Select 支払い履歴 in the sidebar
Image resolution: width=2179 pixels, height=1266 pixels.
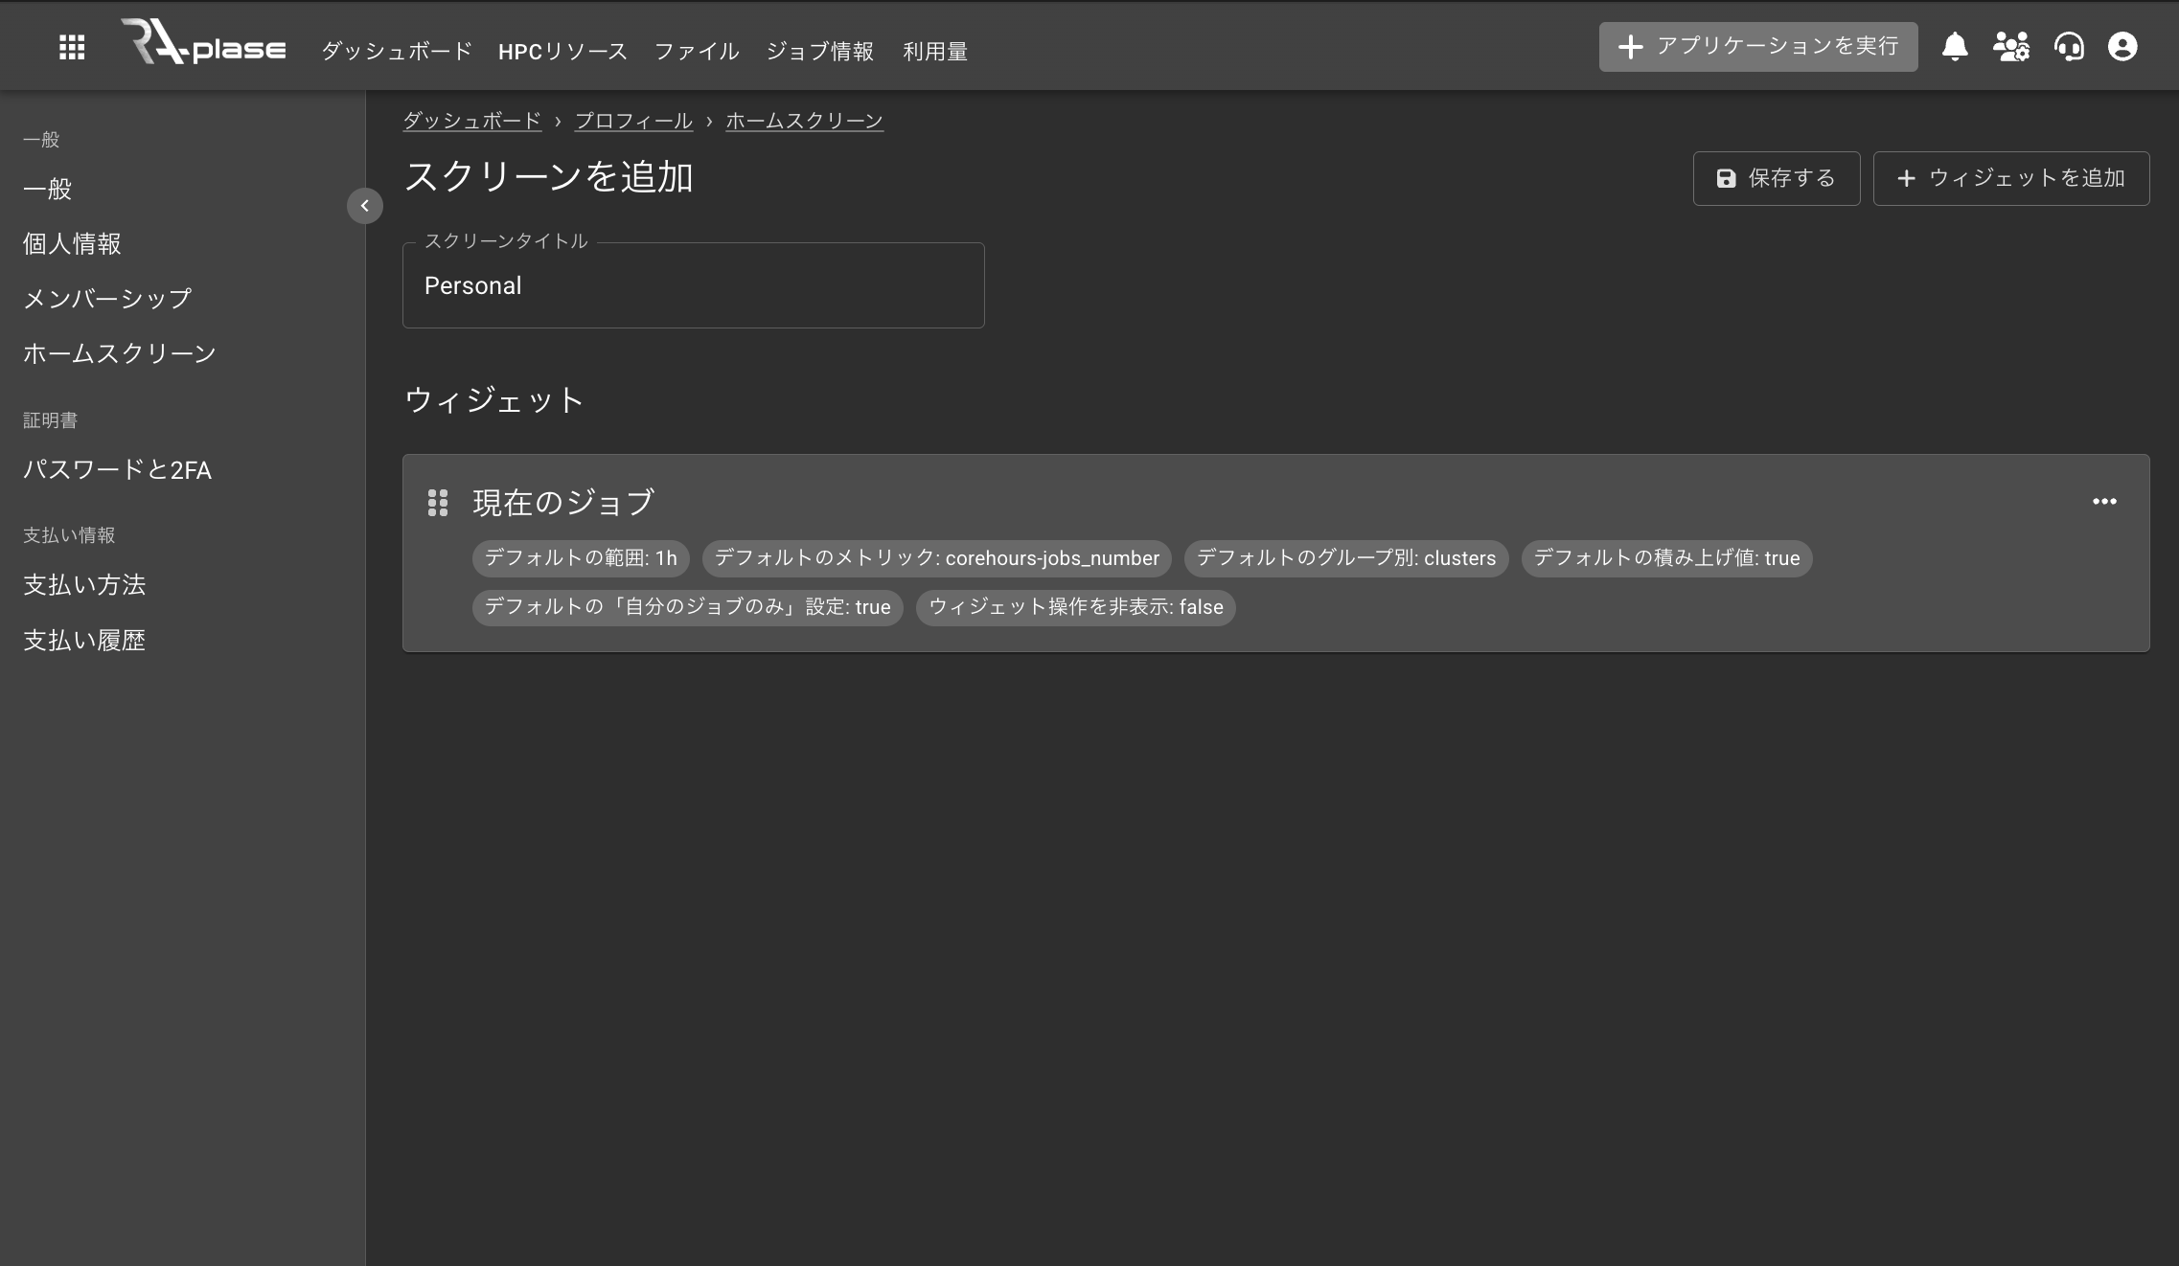pyautogui.click(x=84, y=641)
